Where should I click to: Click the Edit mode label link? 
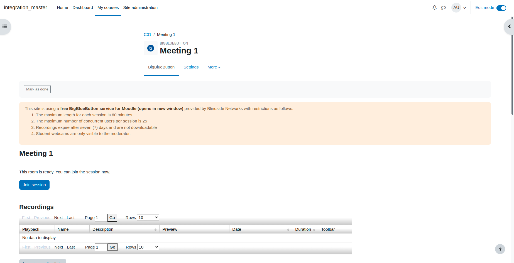(484, 8)
